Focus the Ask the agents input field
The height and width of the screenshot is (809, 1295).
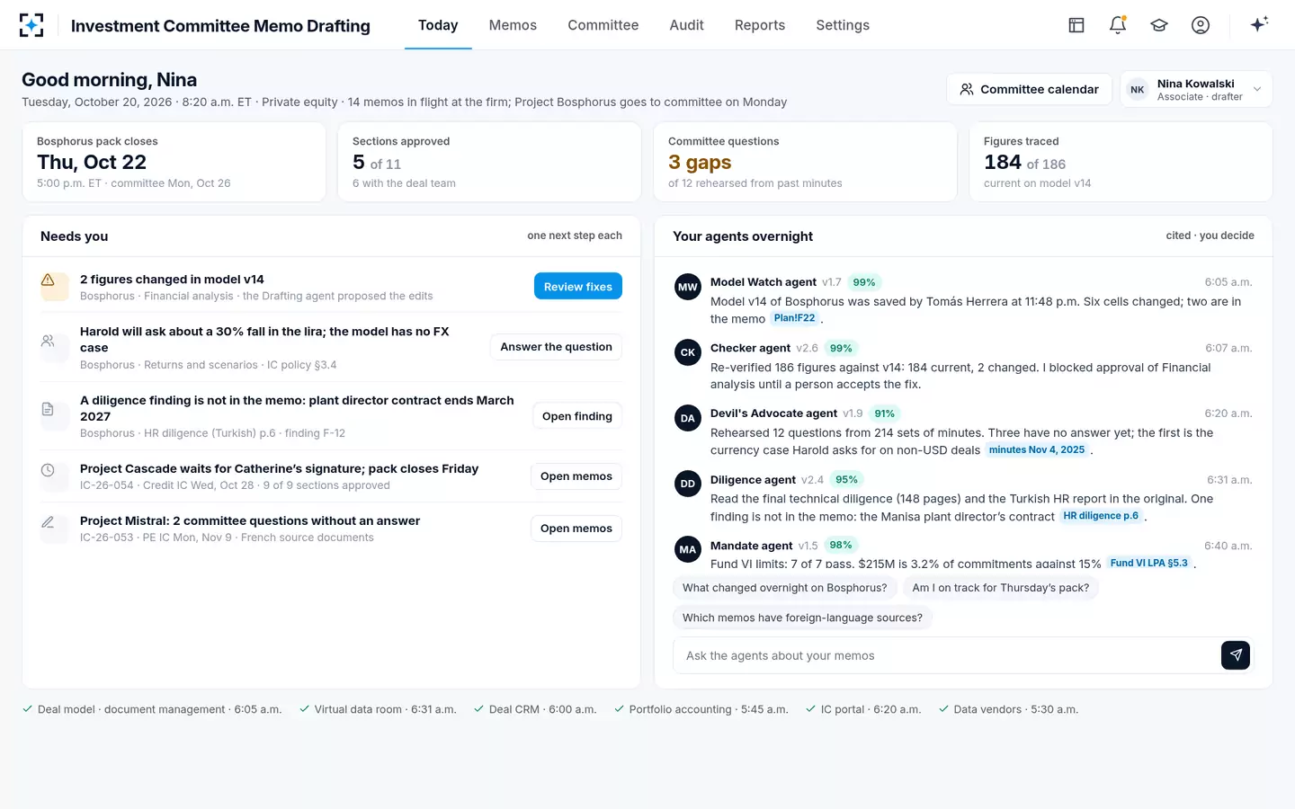[x=947, y=655]
